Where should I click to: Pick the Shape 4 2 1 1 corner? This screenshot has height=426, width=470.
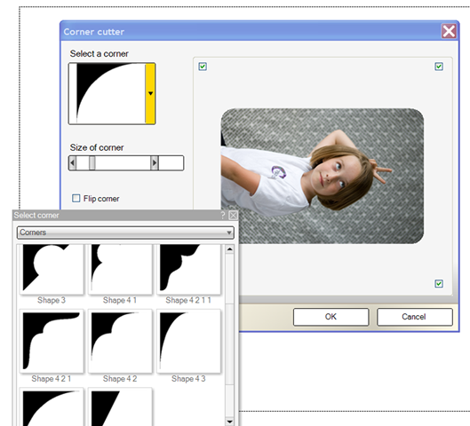(x=188, y=269)
